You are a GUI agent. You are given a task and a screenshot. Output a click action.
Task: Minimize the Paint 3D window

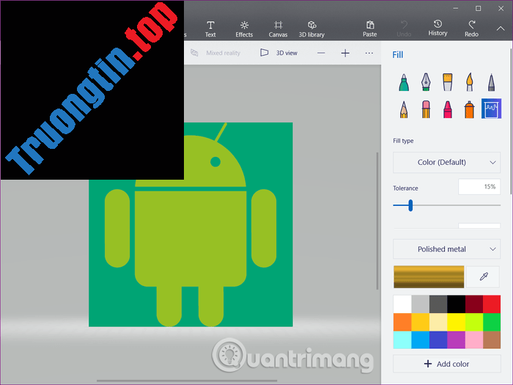tap(455, 9)
